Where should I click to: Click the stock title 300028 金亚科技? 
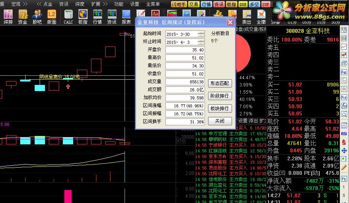308,31
